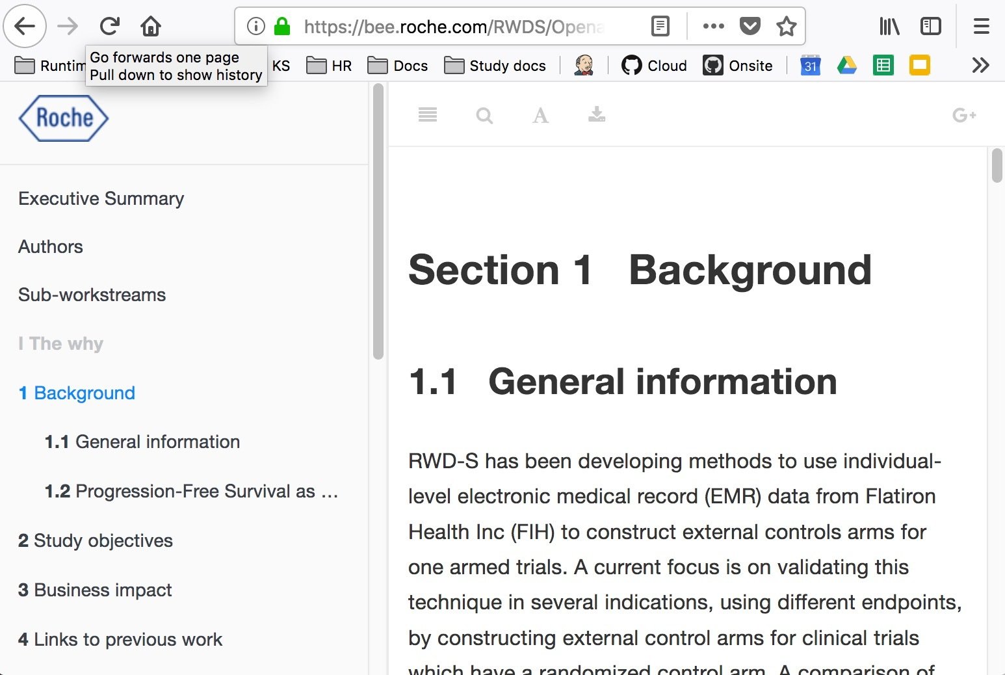Click the URL address bar field
The image size is (1005, 675).
pyautogui.click(x=455, y=27)
